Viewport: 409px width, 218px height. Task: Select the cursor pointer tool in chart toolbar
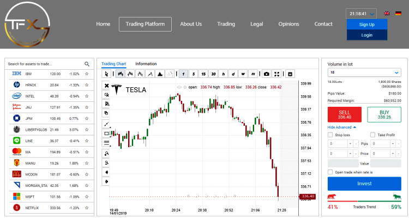tap(106, 74)
